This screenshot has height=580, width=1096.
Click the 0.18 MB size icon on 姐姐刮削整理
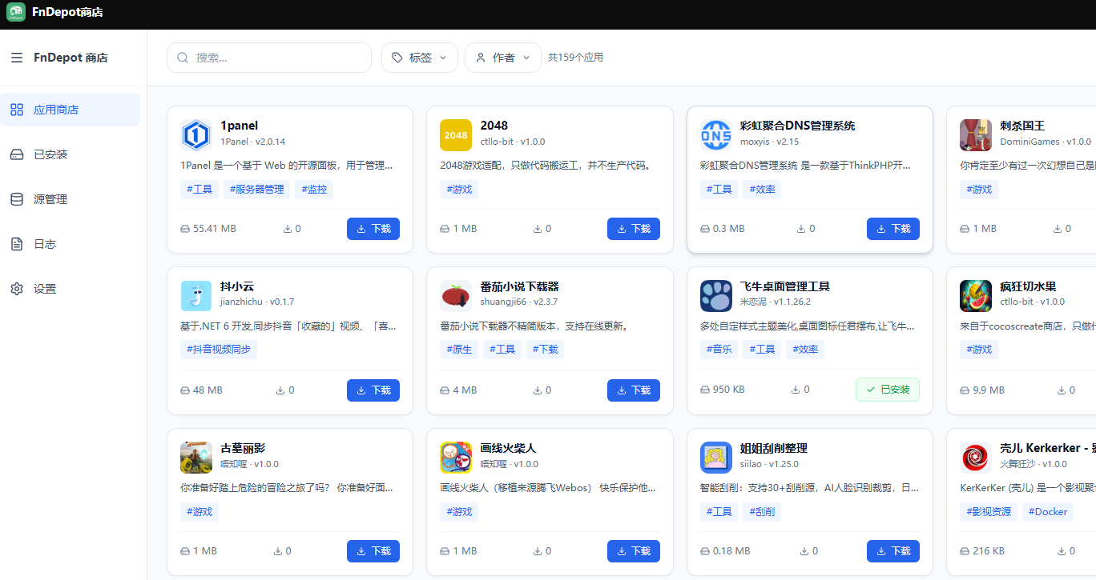pos(705,551)
